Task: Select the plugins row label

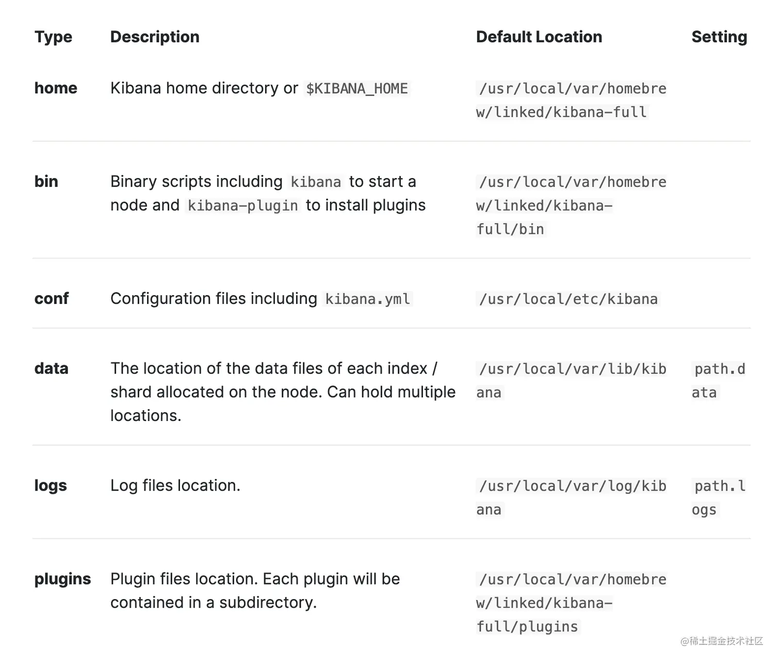Action: tap(62, 579)
